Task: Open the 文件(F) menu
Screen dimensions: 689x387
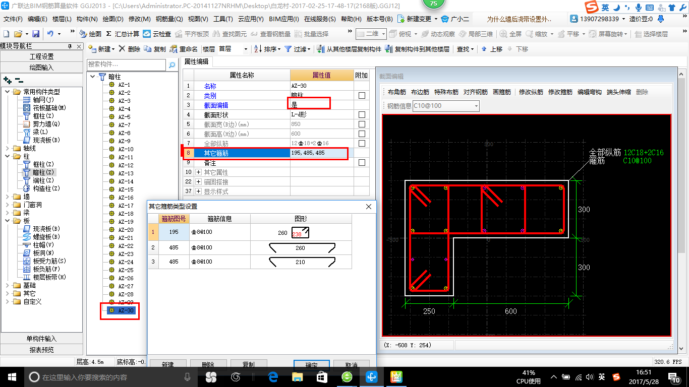Action: point(13,19)
